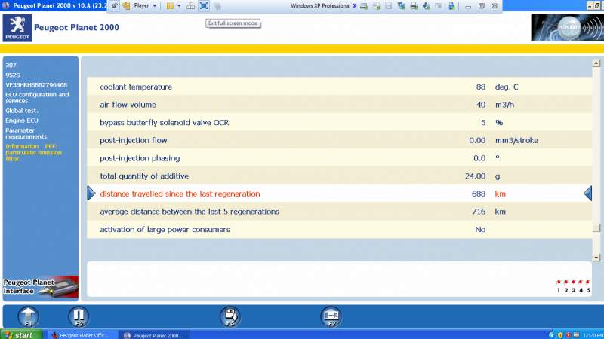Click the taskbar clock showing 12:20 PM
The width and height of the screenshot is (604, 339).
(593, 335)
